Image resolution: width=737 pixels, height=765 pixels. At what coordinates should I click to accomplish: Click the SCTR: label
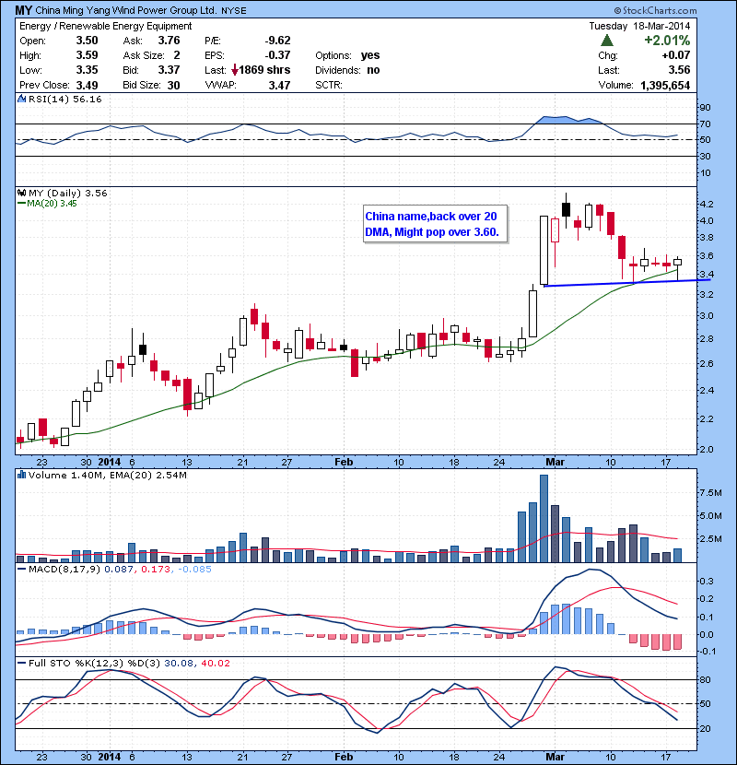coord(329,85)
